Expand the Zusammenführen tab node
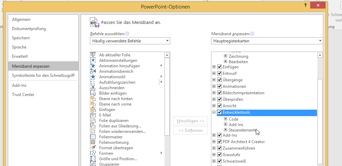This screenshot has height=166, width=342. (214, 148)
